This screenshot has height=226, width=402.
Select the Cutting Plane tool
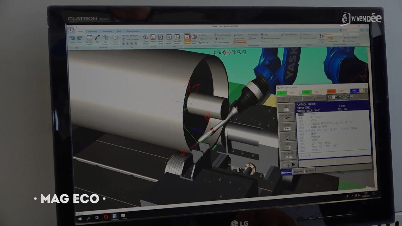point(194,38)
